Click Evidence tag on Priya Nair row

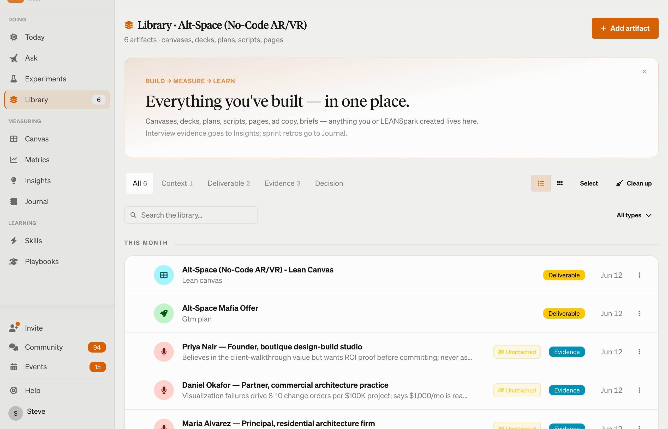point(567,352)
